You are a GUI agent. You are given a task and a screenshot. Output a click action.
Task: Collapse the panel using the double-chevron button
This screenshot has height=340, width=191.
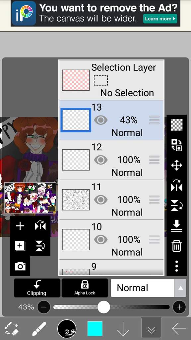(151, 329)
